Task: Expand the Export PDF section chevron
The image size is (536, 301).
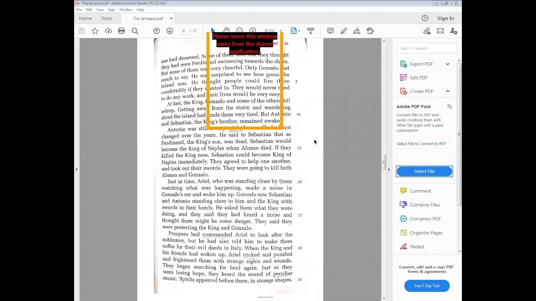Action: [x=448, y=64]
